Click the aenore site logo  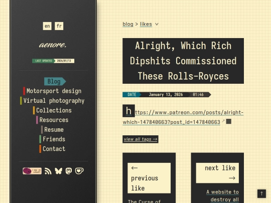(53, 45)
